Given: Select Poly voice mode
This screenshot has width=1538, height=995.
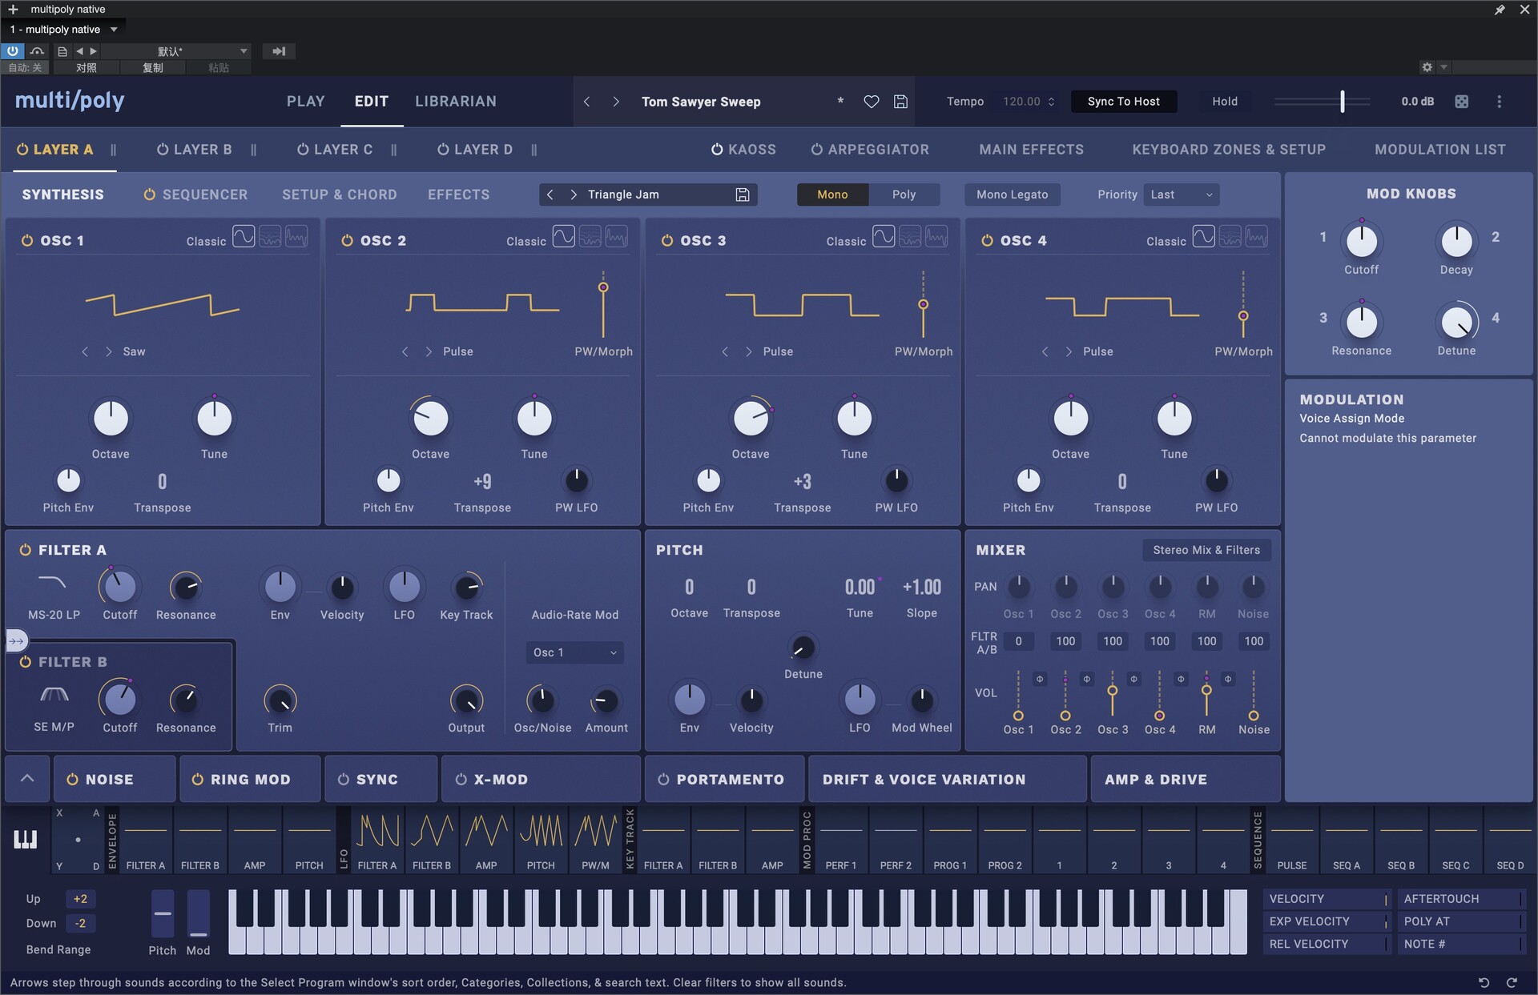Looking at the screenshot, I should point(904,195).
